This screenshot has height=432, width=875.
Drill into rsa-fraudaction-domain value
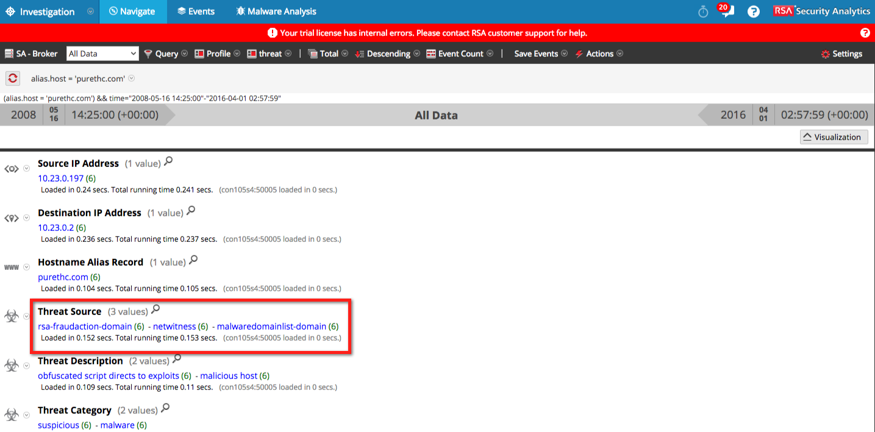click(85, 326)
